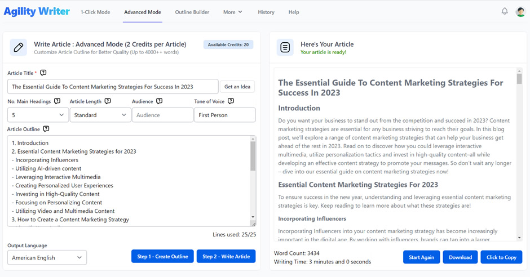
Task: Click the 'Word Count: 3434' text
Action: point(297,253)
